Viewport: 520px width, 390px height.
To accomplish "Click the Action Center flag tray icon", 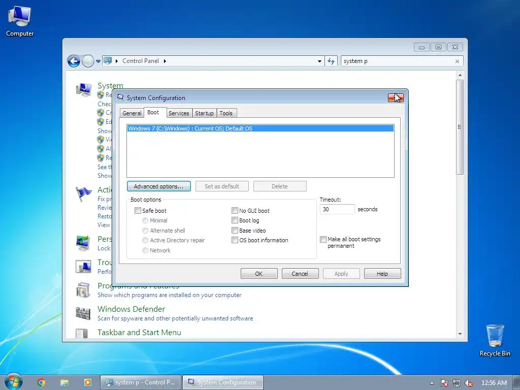I will (x=444, y=383).
